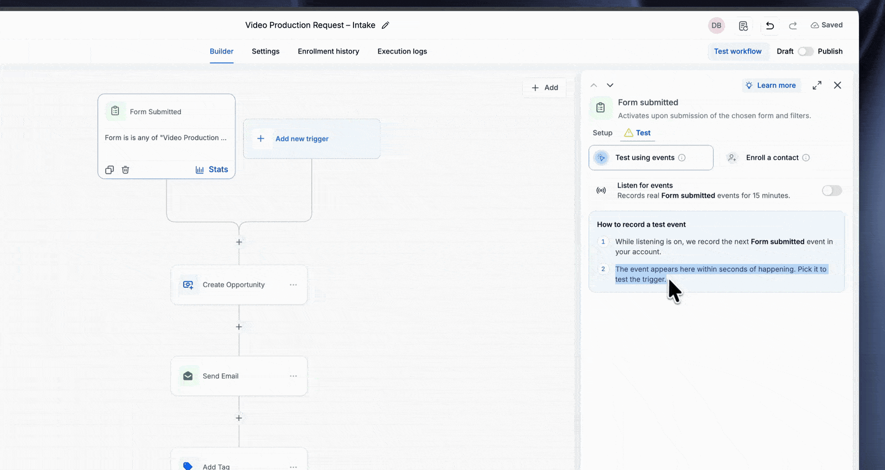The width and height of the screenshot is (885, 470).
Task: Open the Settings tab
Action: (265, 51)
